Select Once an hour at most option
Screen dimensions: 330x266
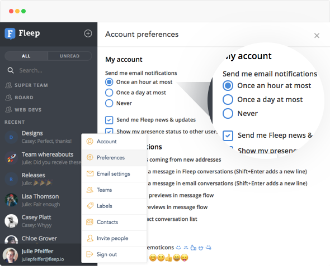pos(109,82)
